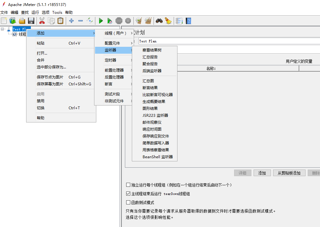
Task: Click the Clear broom icon
Action: click(139, 21)
